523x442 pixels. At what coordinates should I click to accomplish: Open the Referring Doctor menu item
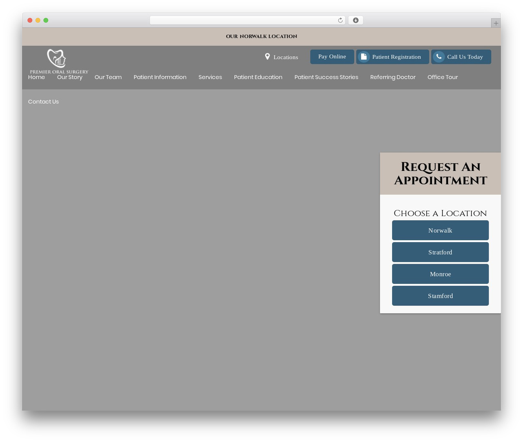(x=393, y=77)
